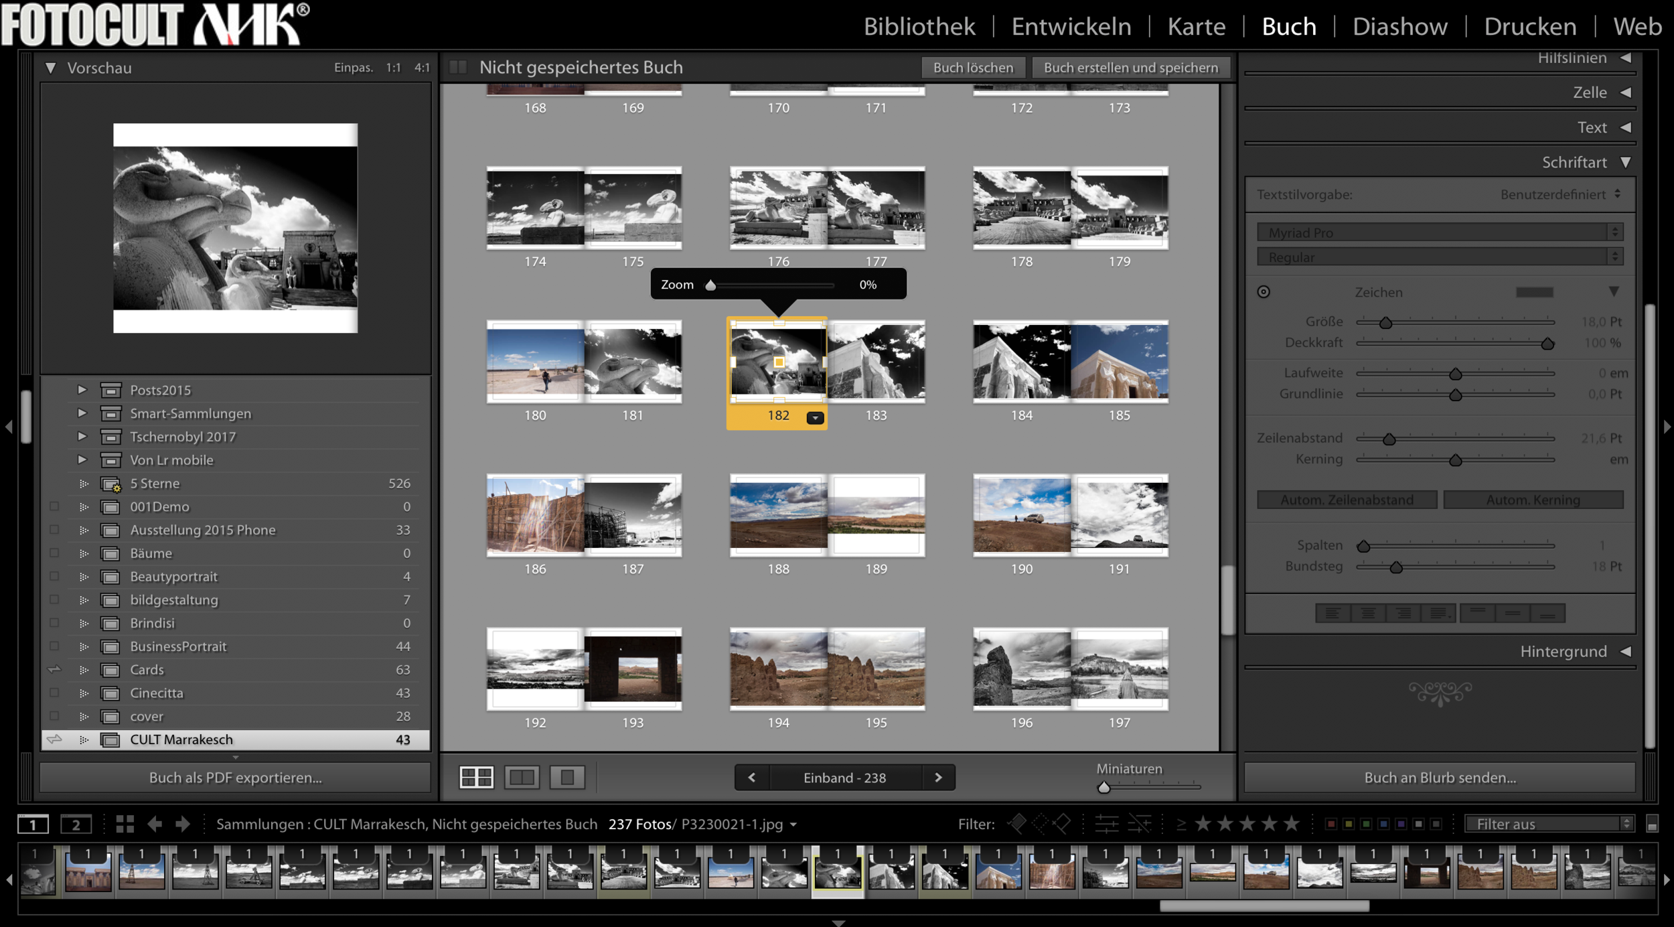The height and width of the screenshot is (927, 1674).
Task: Go to previous book page arrow
Action: click(752, 778)
